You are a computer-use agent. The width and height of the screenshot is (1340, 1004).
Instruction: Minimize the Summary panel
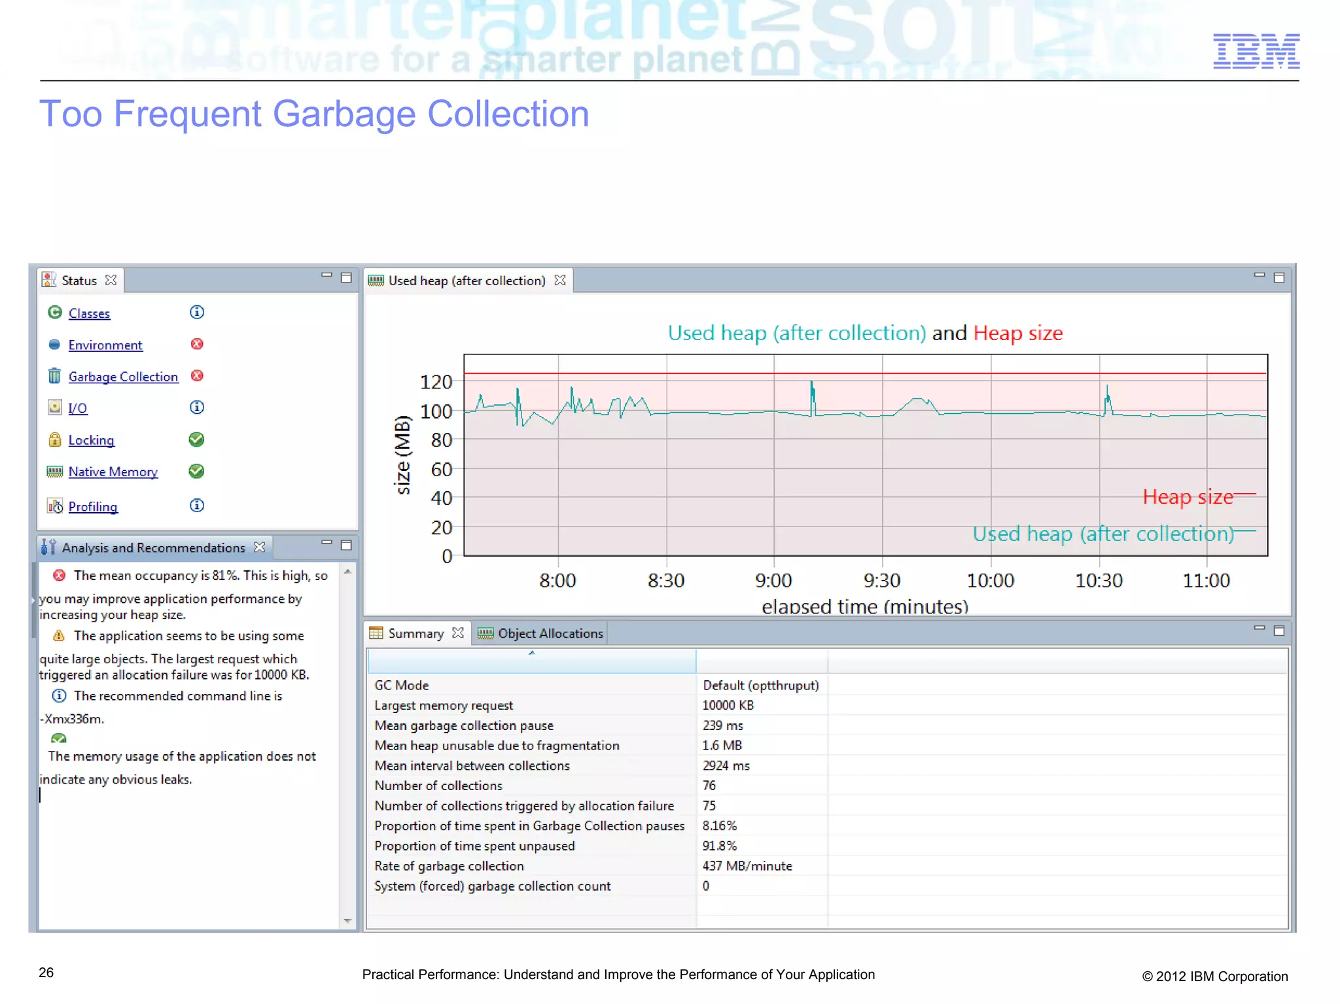(x=1260, y=629)
